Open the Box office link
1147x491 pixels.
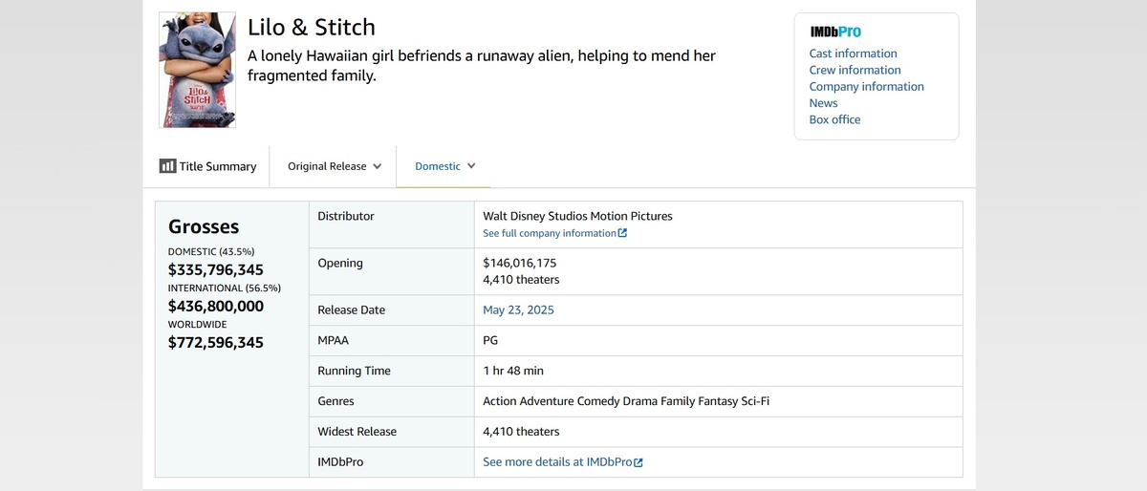[834, 119]
